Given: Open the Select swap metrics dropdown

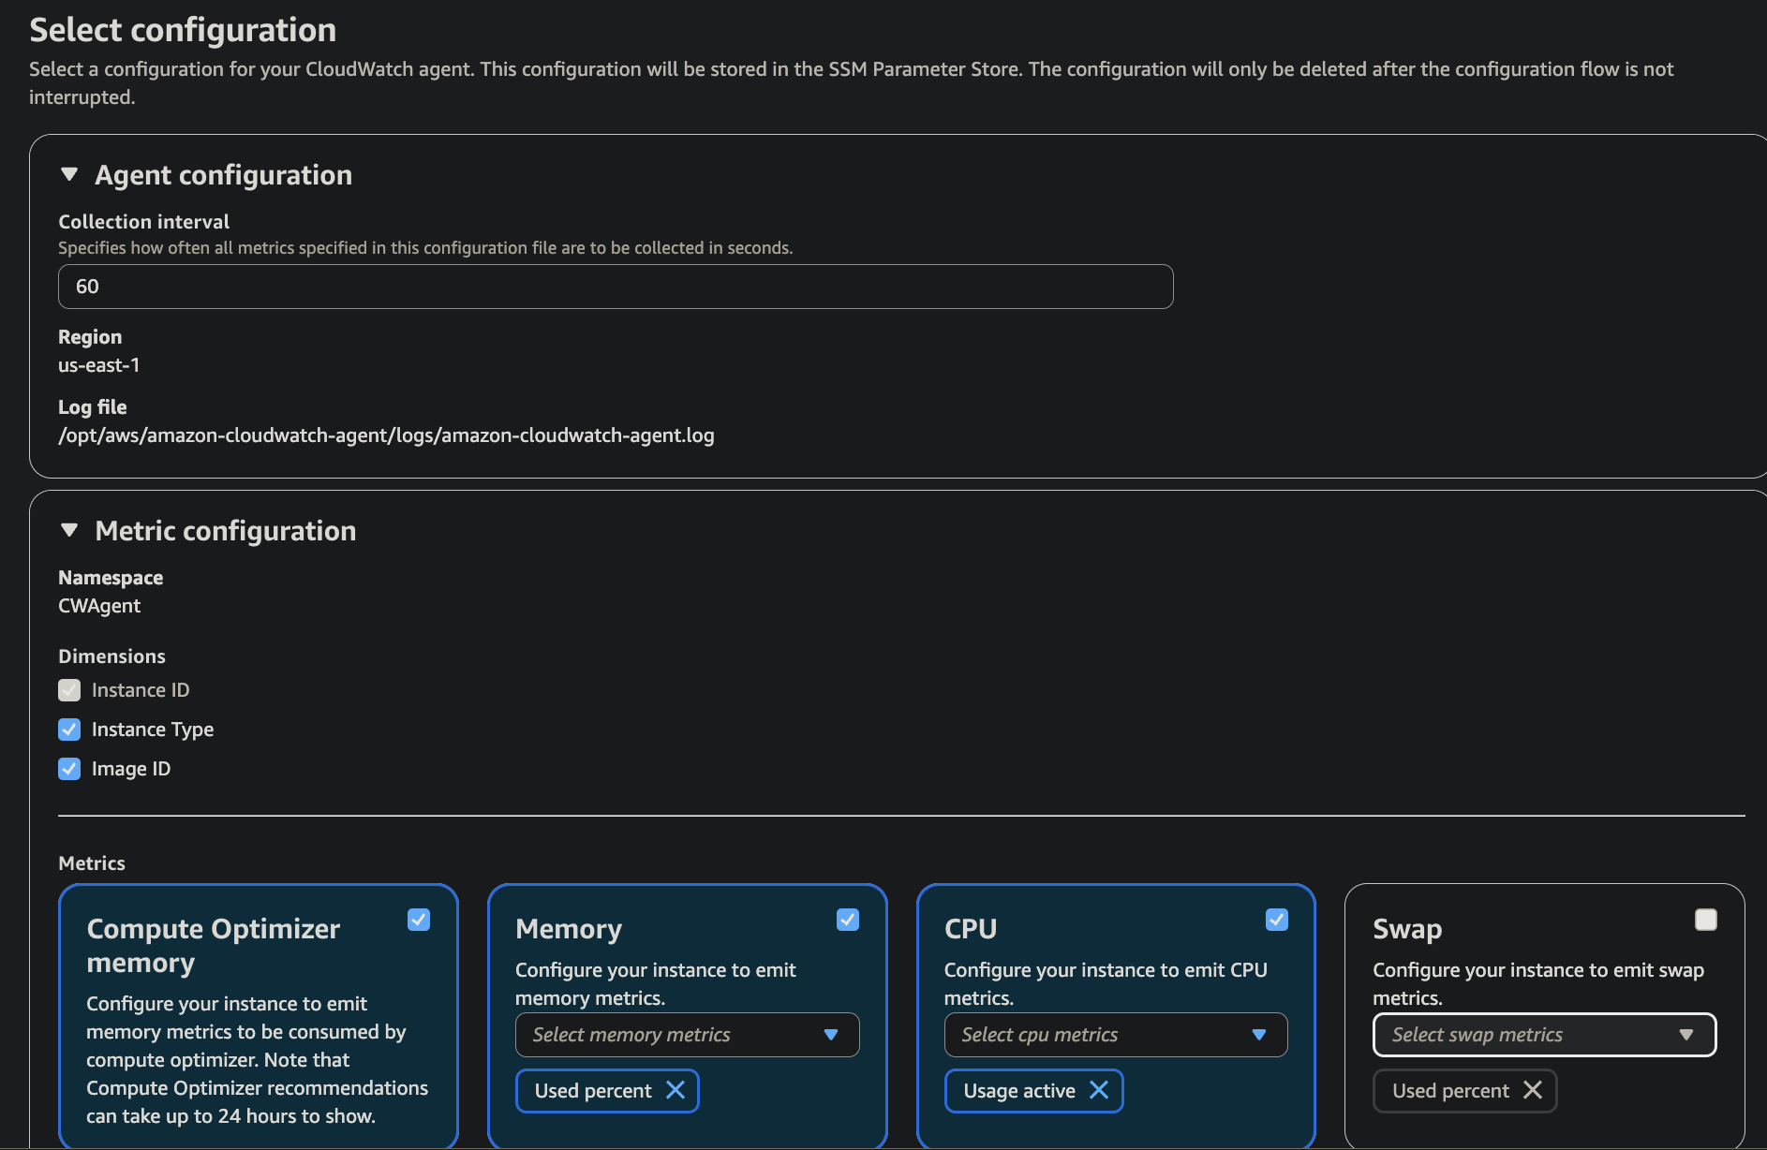Looking at the screenshot, I should pyautogui.click(x=1544, y=1035).
